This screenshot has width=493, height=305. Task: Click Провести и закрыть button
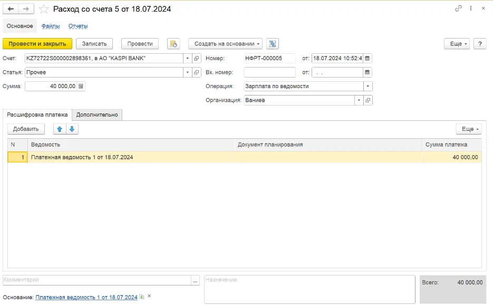[x=37, y=44]
